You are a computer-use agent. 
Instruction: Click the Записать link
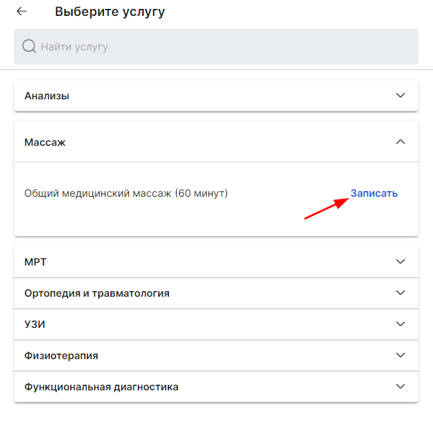point(374,194)
